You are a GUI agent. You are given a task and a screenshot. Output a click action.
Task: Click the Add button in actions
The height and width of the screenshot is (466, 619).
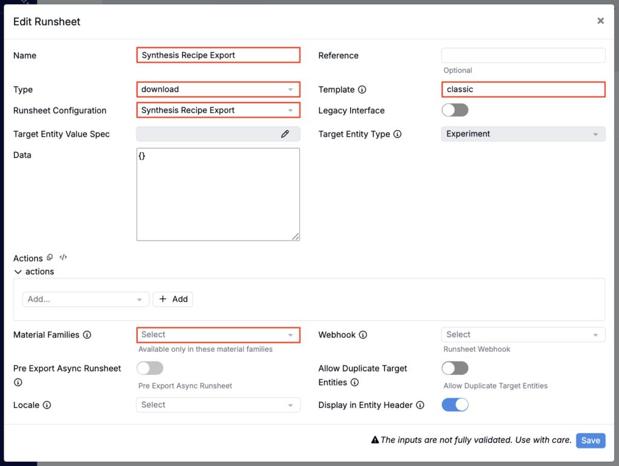point(173,299)
